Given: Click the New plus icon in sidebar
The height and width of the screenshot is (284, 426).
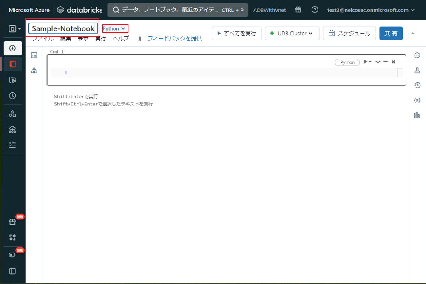Looking at the screenshot, I should (x=13, y=48).
